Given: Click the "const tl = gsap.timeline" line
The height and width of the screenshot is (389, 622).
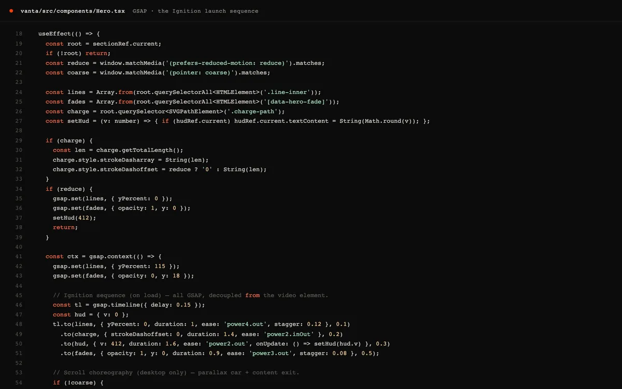Looking at the screenshot, I should click(x=129, y=305).
